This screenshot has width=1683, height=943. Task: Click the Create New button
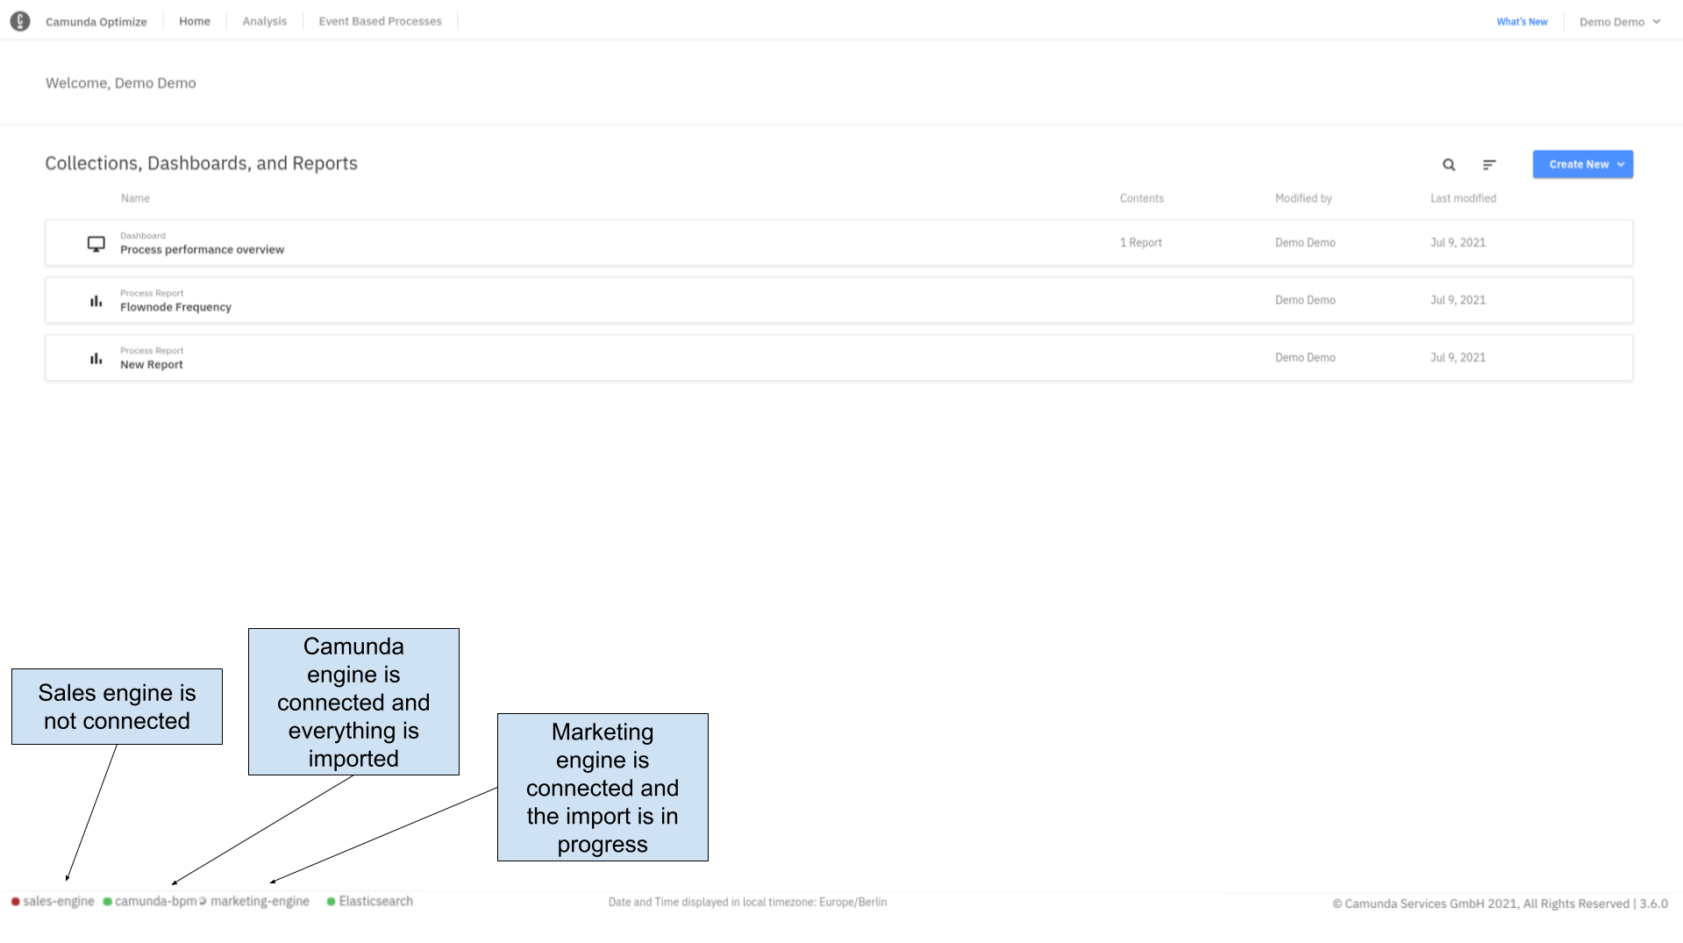1579,164
